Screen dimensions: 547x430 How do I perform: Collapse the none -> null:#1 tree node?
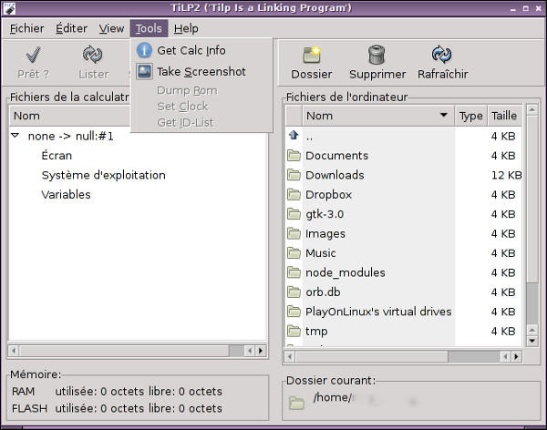pos(15,136)
